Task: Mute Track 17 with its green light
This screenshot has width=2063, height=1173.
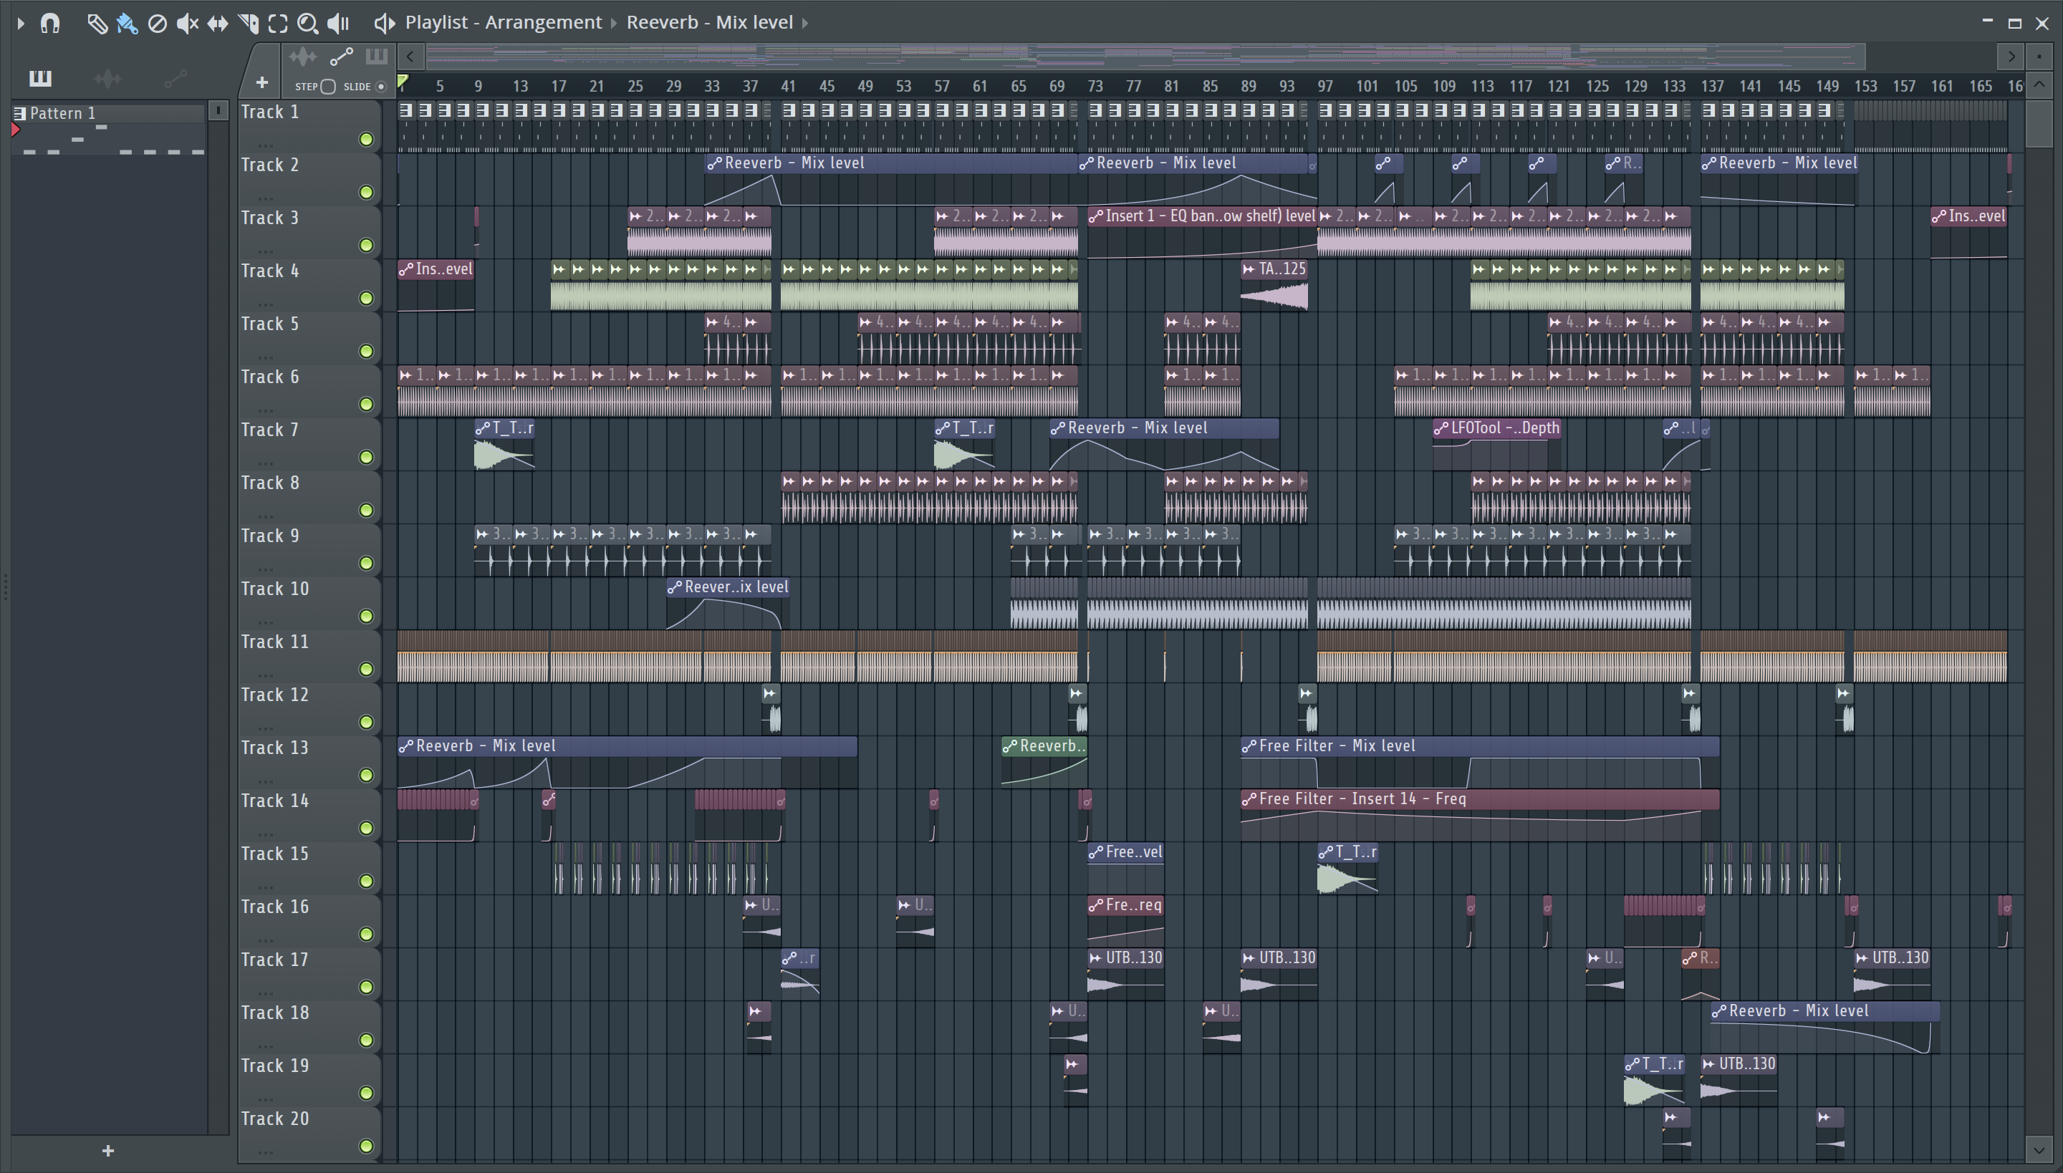Action: tap(366, 988)
